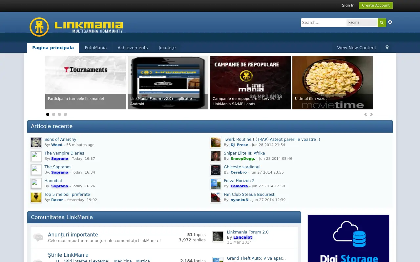420x262 pixels.
Task: Open the Știrile LinkMania forum
Action: 68,255
